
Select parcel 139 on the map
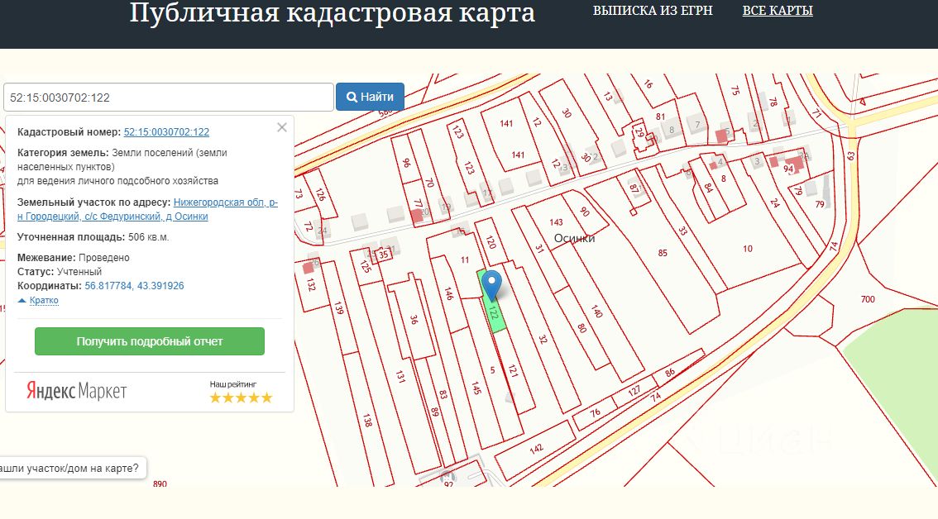338,308
